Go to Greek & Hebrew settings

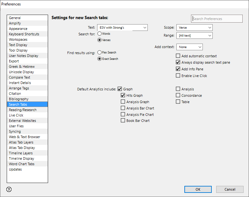point(22,67)
